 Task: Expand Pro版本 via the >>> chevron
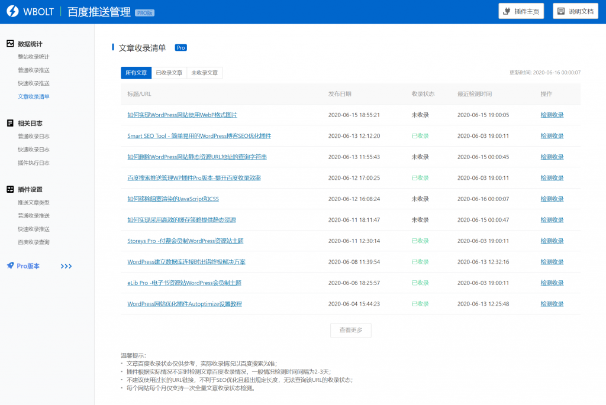pyautogui.click(x=66, y=265)
